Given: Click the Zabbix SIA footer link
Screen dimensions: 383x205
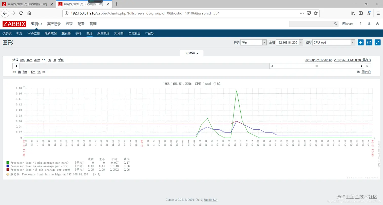Looking at the screenshot, I should coord(210,200).
